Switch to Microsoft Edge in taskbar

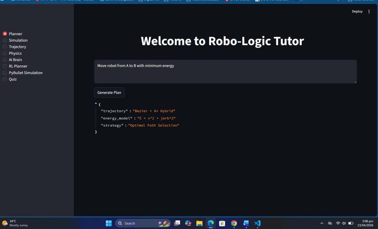click(x=211, y=223)
